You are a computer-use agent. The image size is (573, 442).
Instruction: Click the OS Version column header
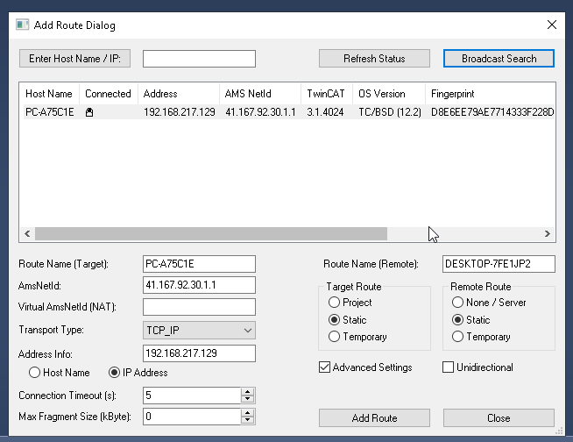388,94
